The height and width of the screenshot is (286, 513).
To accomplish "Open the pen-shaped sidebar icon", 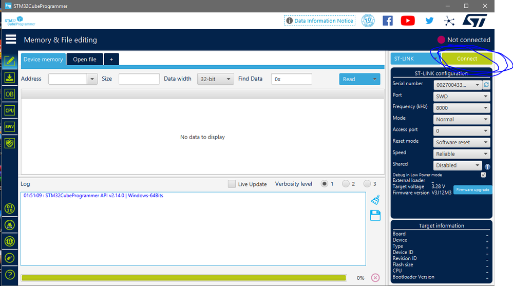I will click(9, 258).
